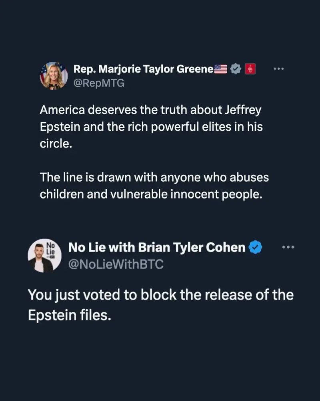
Task: Open more options on the RepMTG tweet
Action: [x=278, y=69]
